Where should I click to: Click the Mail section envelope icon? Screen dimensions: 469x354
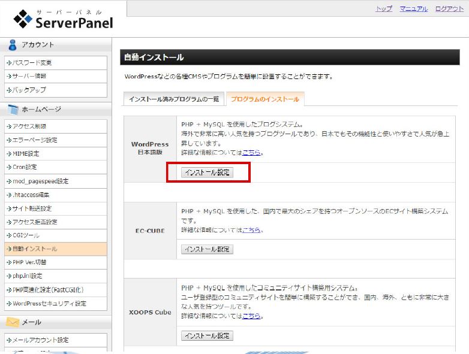pos(13,322)
